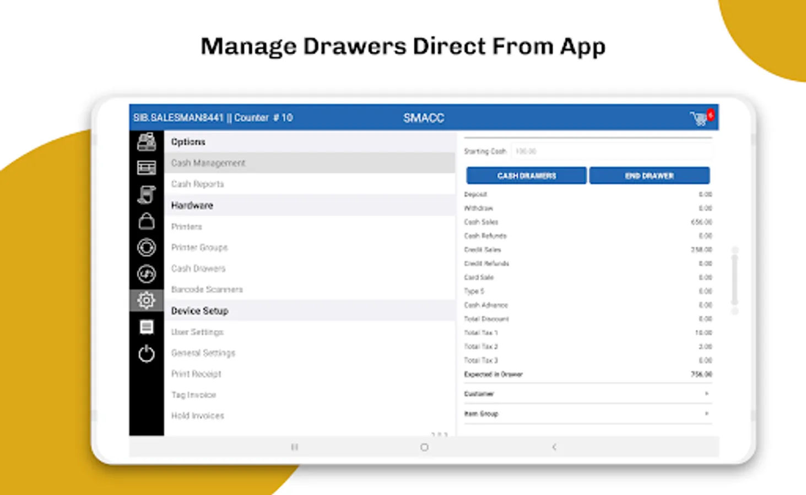Click the notes/document icon in sidebar
The height and width of the screenshot is (495, 806).
146,327
